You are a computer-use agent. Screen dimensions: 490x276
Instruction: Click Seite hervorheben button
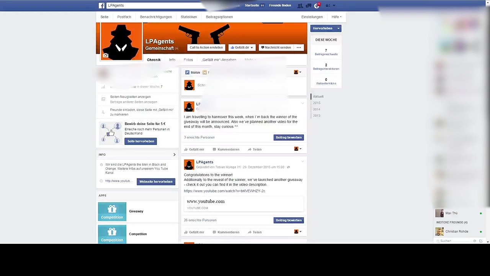click(140, 141)
